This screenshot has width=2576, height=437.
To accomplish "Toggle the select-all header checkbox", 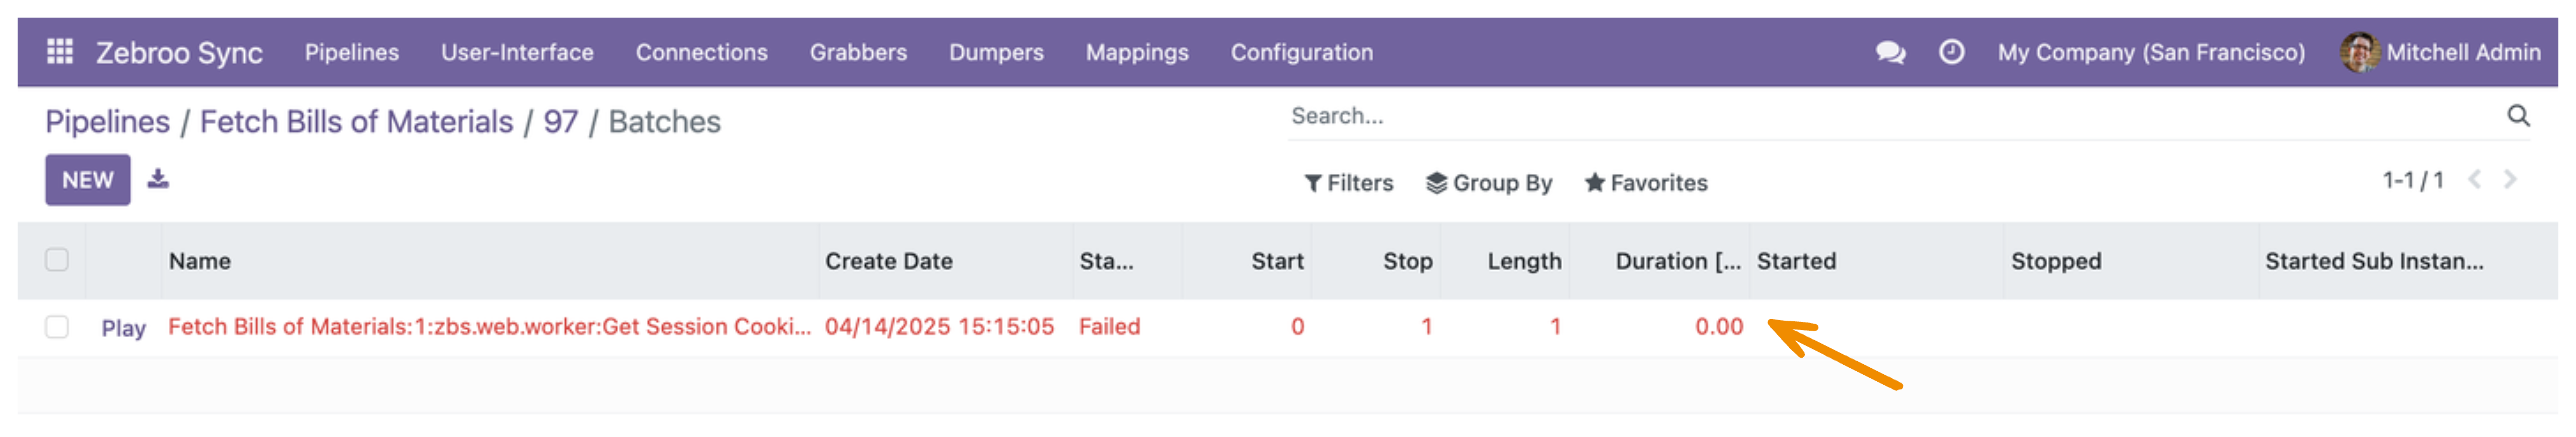I will [x=57, y=260].
